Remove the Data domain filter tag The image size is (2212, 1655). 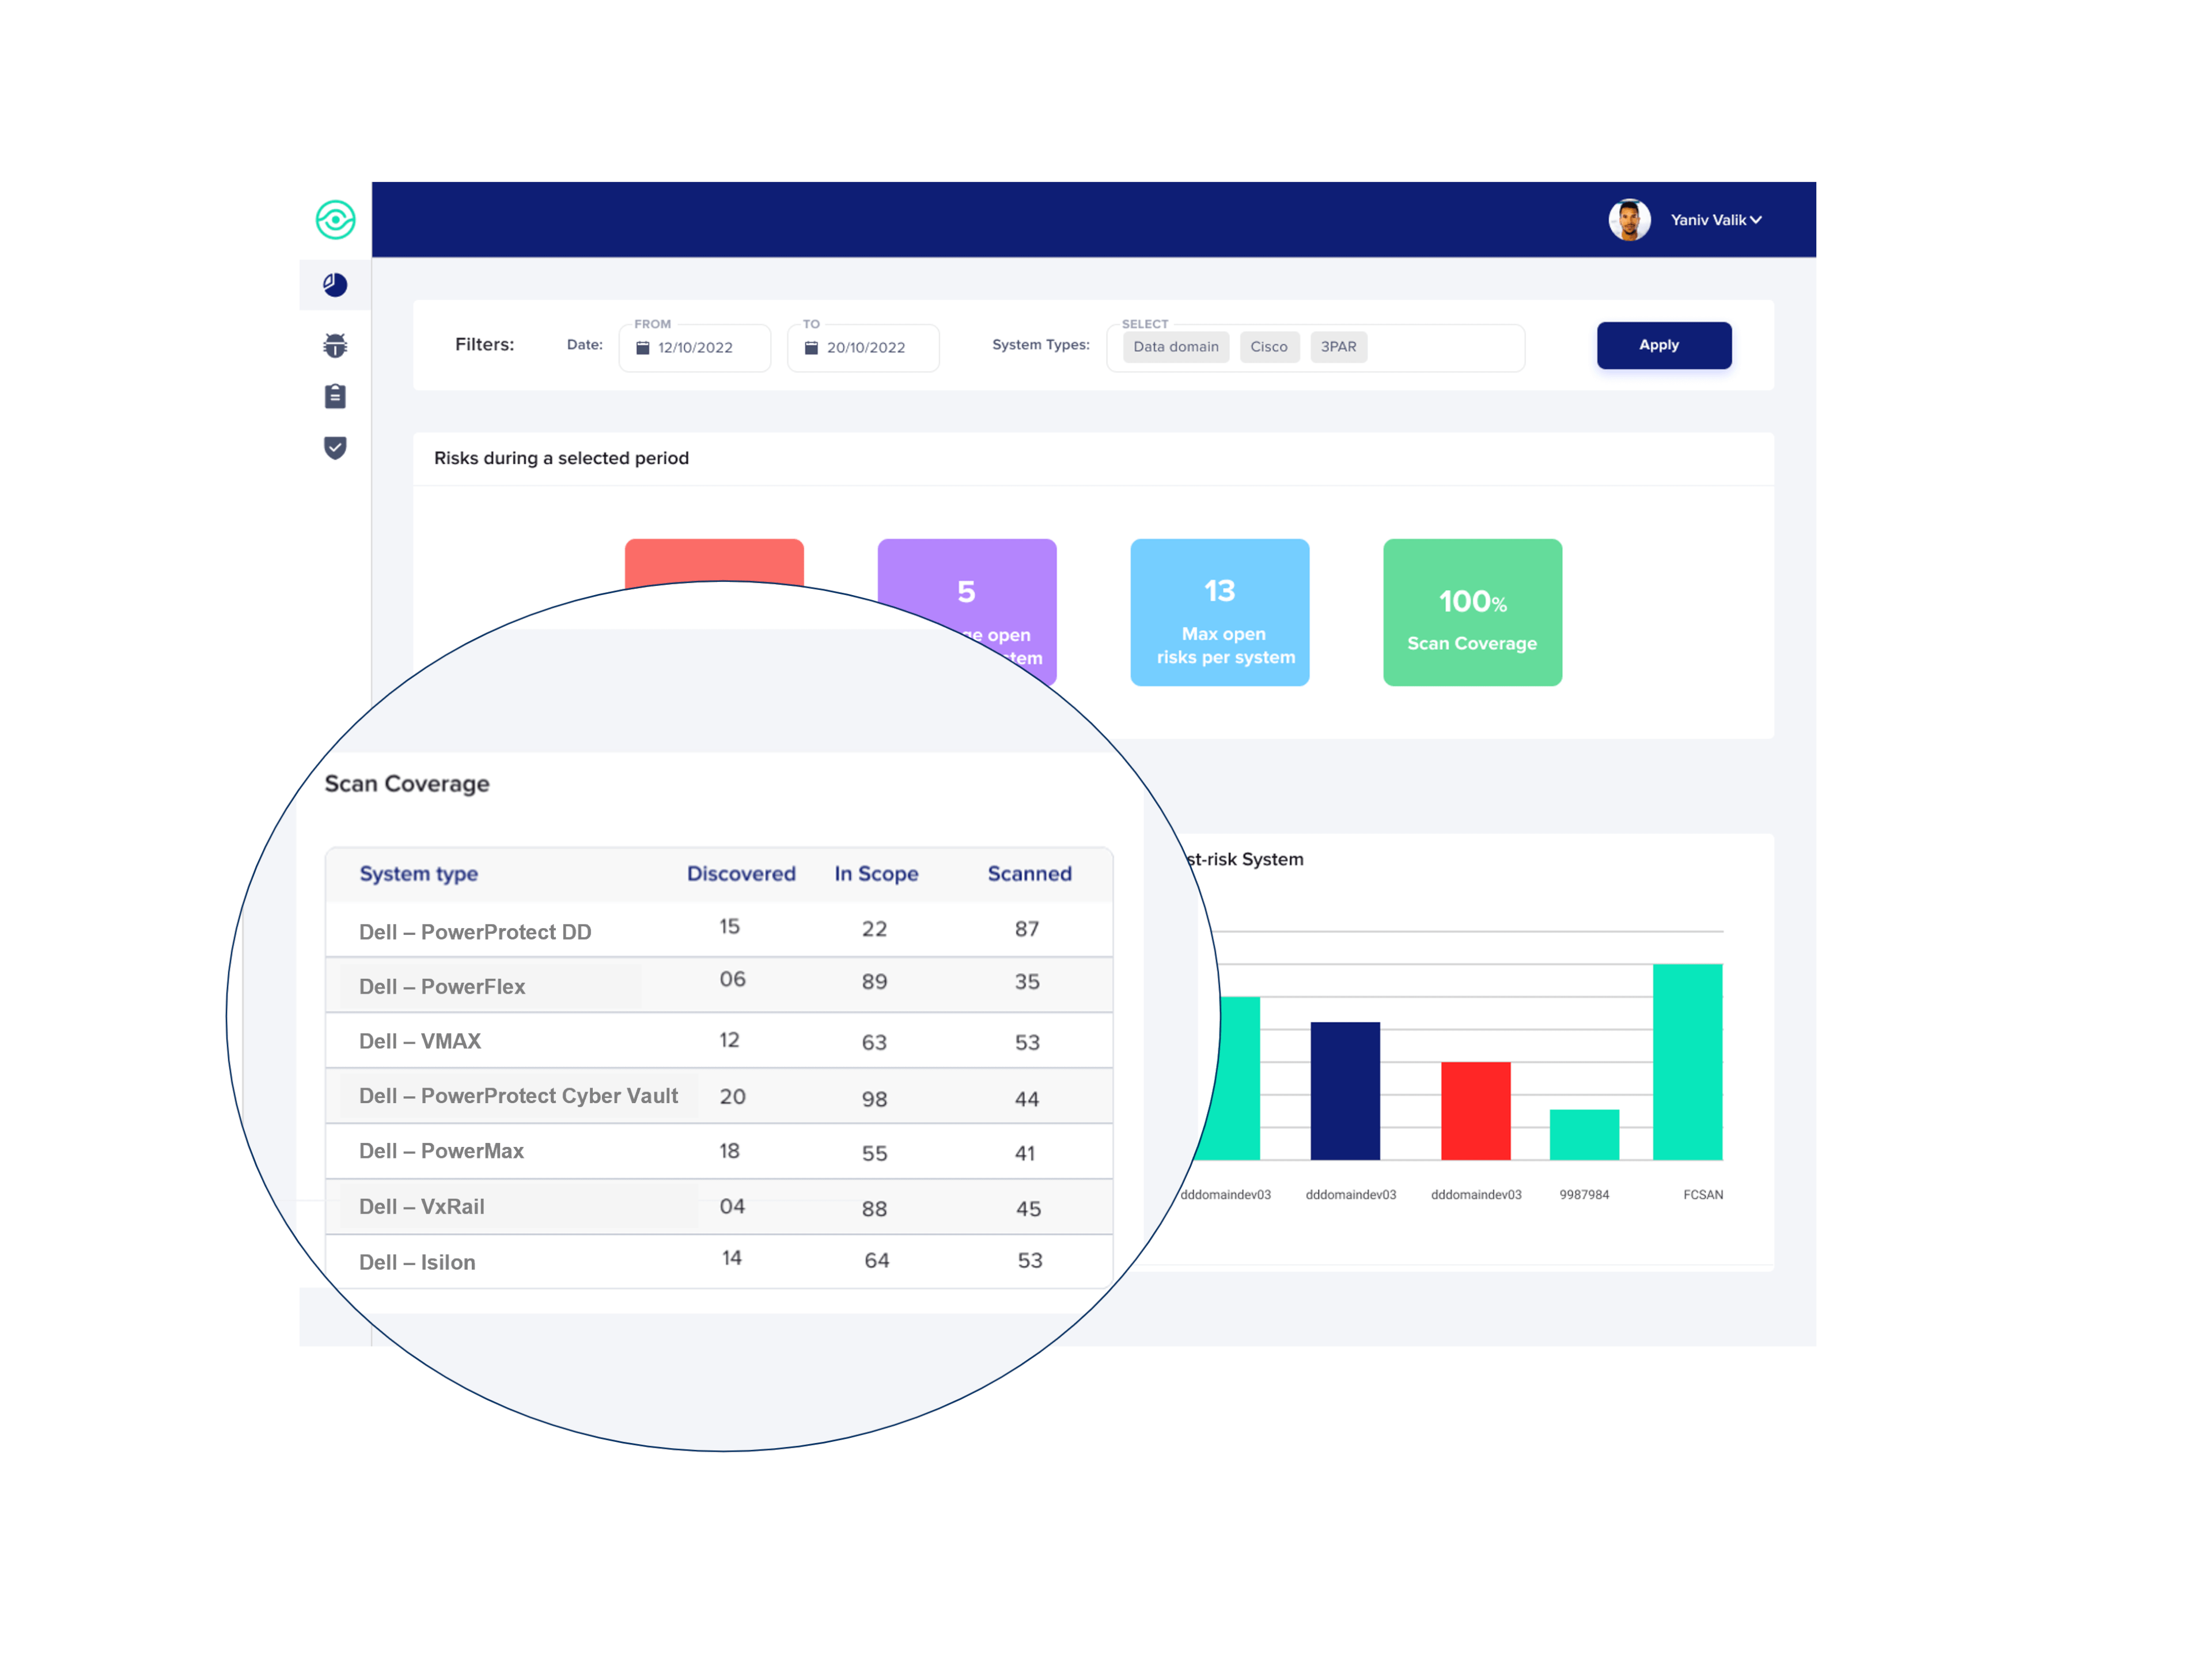tap(1175, 347)
